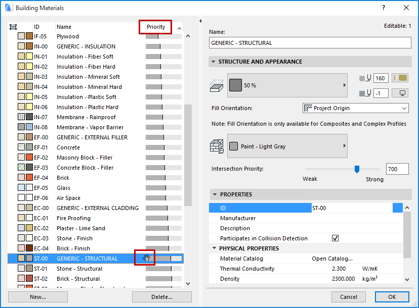Click Membrane - Vapor Barrier surface swatch
Screen dimensions: 419x308
point(29,127)
